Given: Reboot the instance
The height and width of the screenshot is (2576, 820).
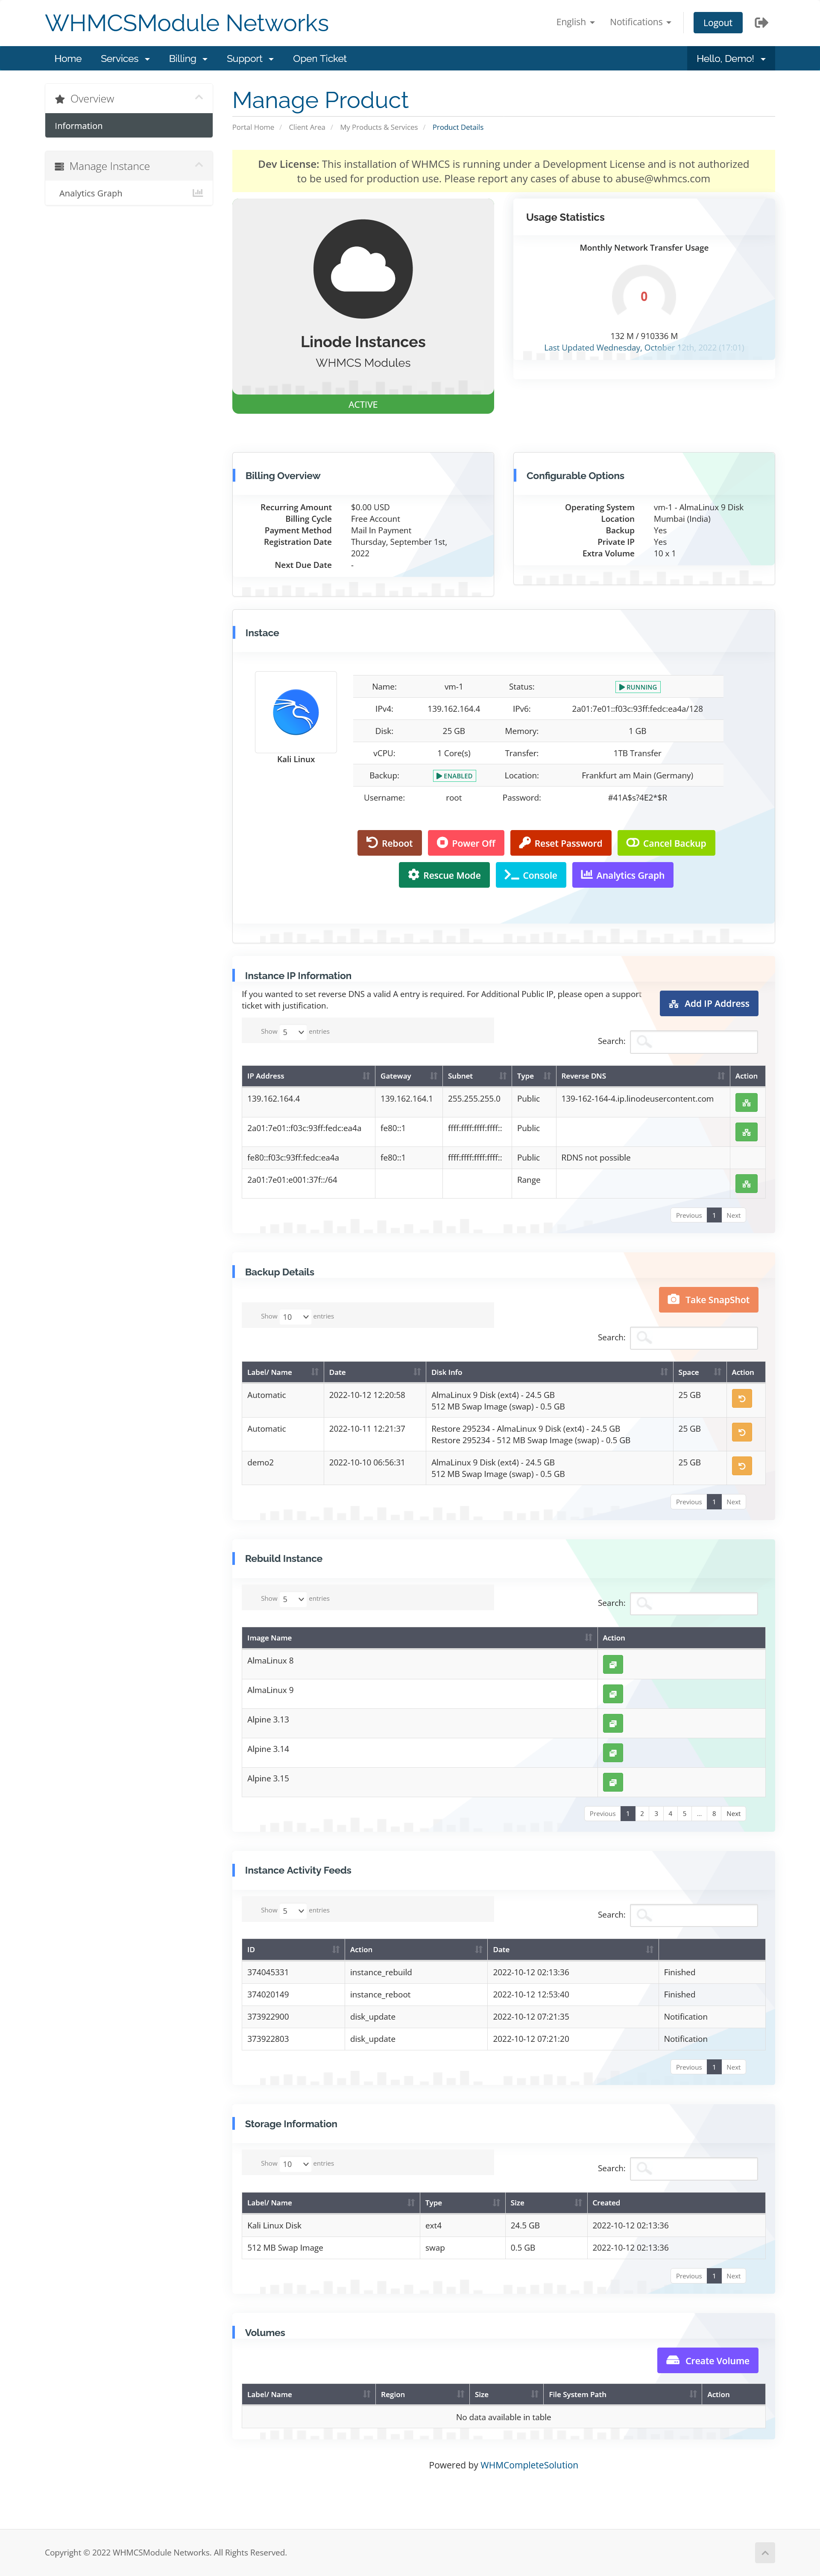Looking at the screenshot, I should [x=389, y=843].
